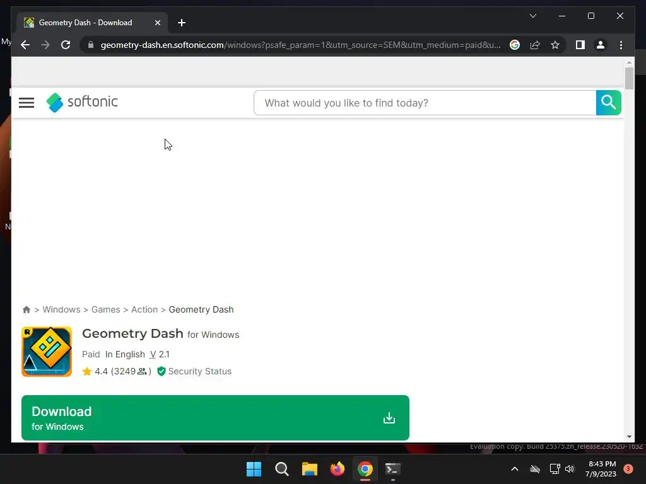This screenshot has width=646, height=484.
Task: Click the yellow rating star
Action: [86, 371]
